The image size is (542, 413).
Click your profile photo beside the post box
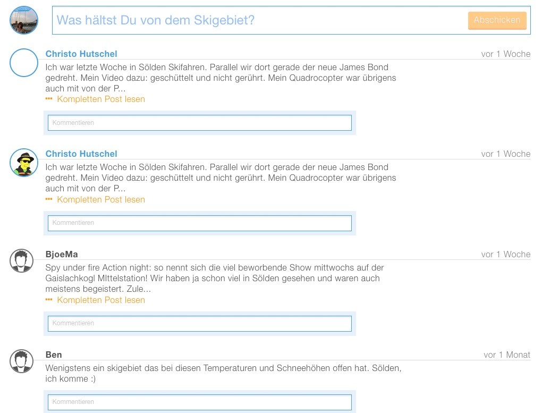pos(24,20)
